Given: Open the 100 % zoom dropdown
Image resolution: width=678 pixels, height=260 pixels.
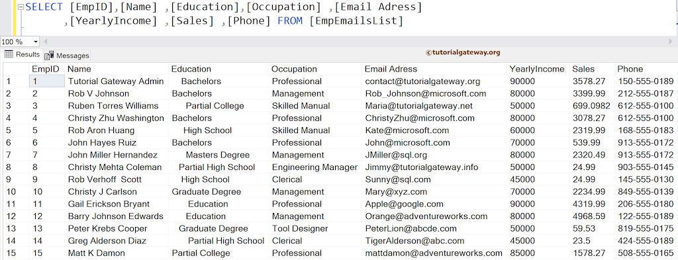Looking at the screenshot, I should point(36,42).
